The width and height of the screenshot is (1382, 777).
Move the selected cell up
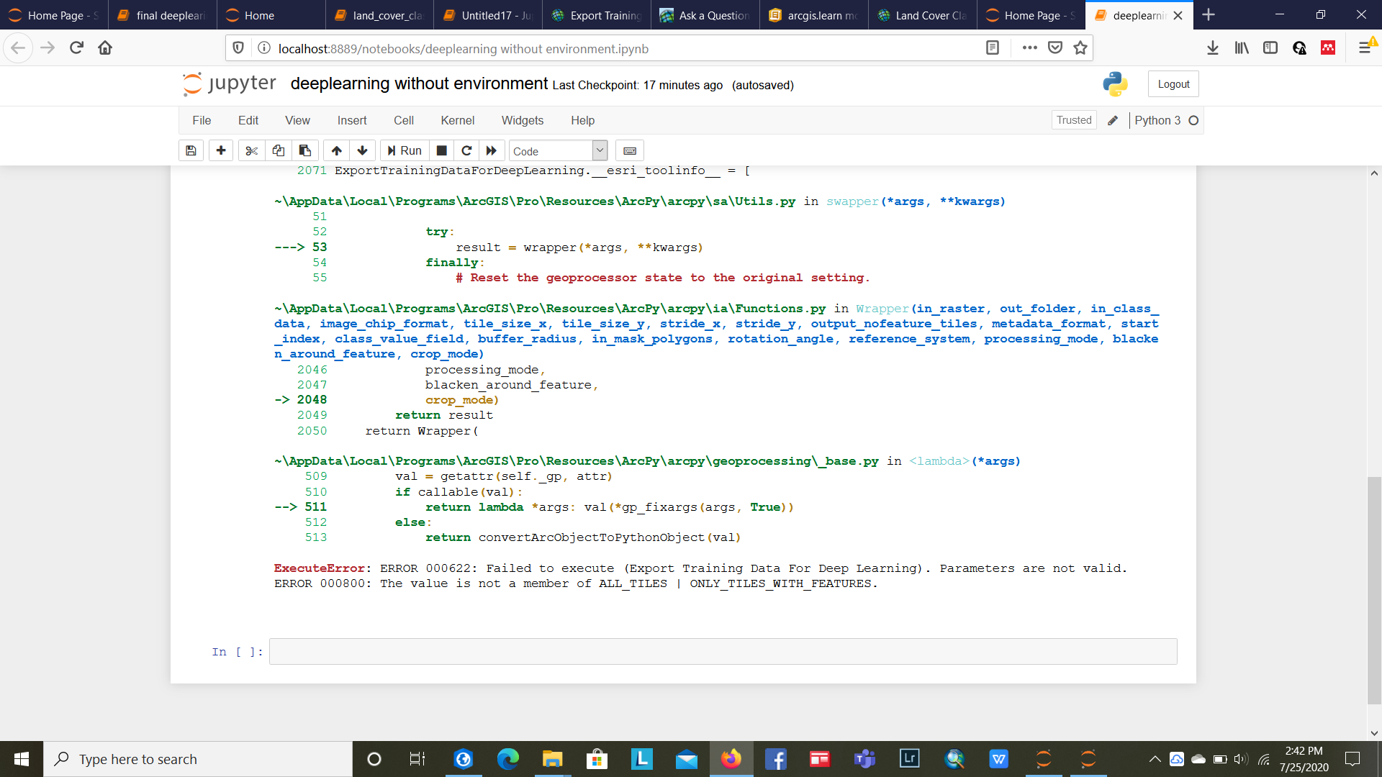(x=336, y=150)
